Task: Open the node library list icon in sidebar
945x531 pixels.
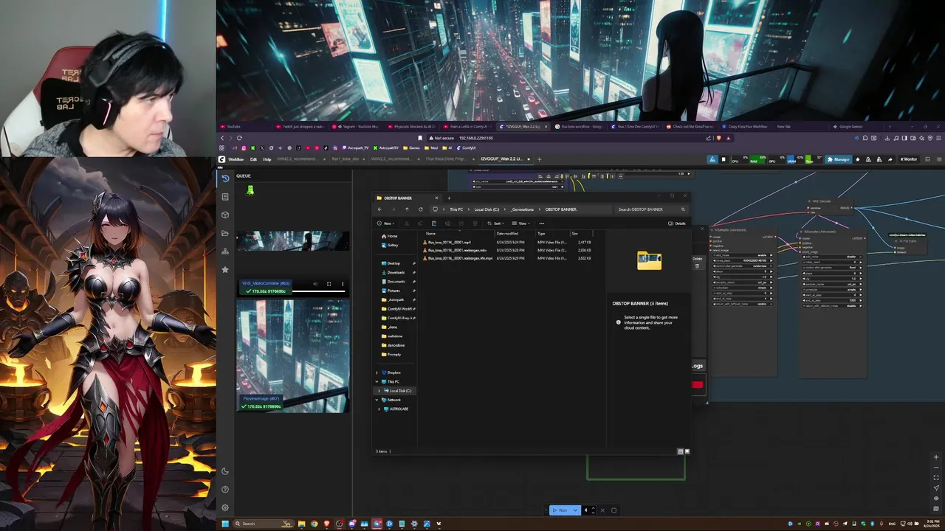Action: (225, 196)
